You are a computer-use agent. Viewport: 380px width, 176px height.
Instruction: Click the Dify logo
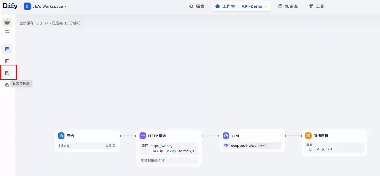tap(10, 6)
